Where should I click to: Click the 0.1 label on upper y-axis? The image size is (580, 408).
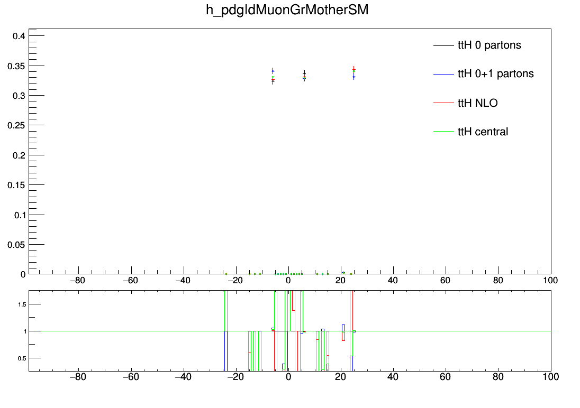20,215
